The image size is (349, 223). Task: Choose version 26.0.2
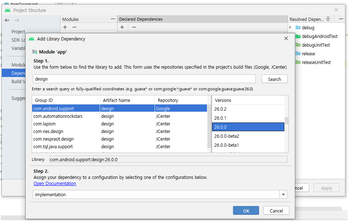(x=248, y=109)
